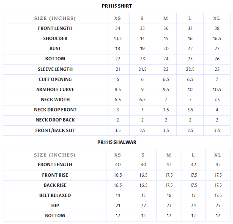The image size is (233, 224).
Task: Click the SLEEVE LENGTH row label
Action: [55, 69]
